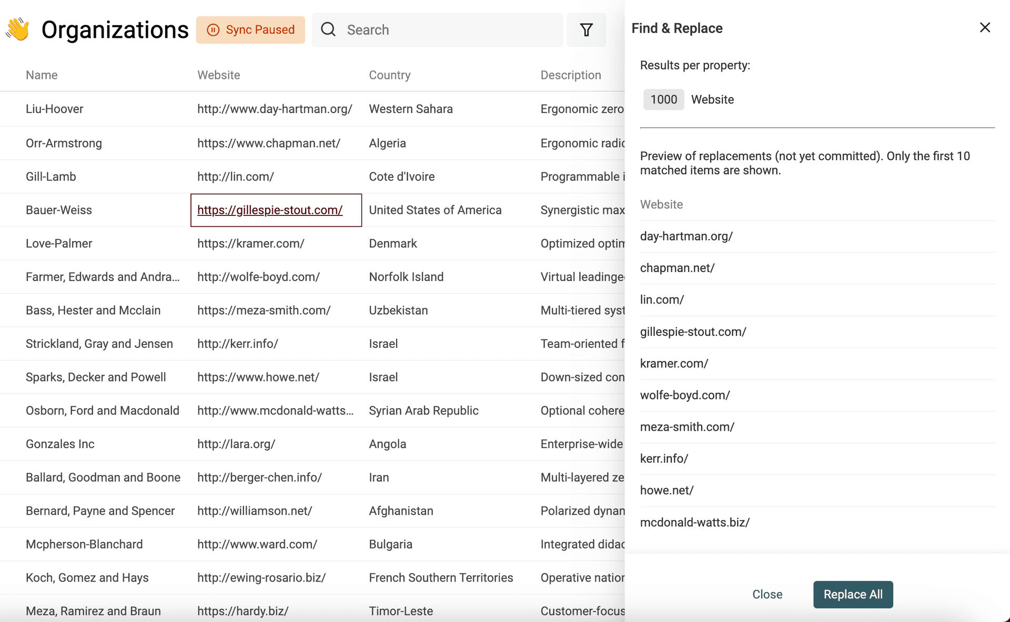Click the Website column header
The image size is (1010, 622).
click(x=218, y=75)
